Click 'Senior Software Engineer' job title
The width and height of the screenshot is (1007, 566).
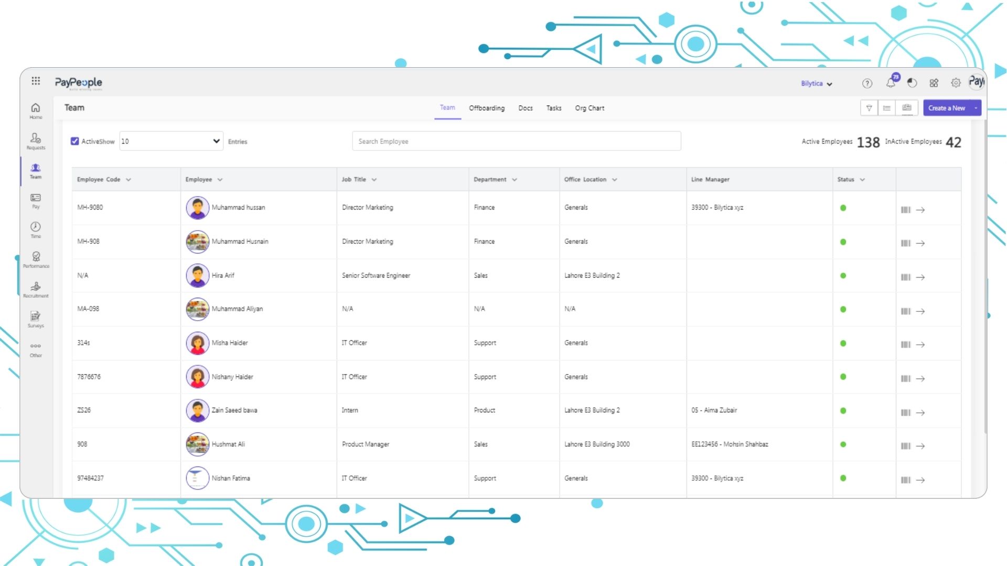(376, 275)
